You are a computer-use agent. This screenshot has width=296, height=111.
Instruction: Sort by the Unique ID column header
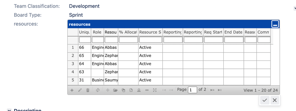[85, 32]
